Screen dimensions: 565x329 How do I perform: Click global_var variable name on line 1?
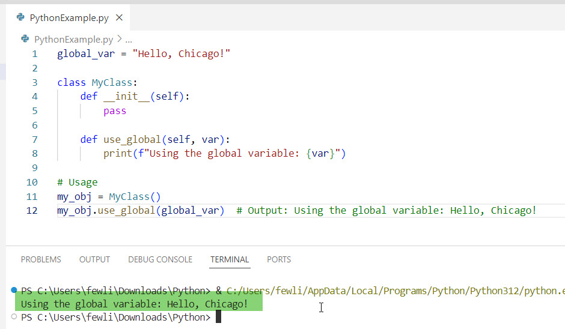86,53
